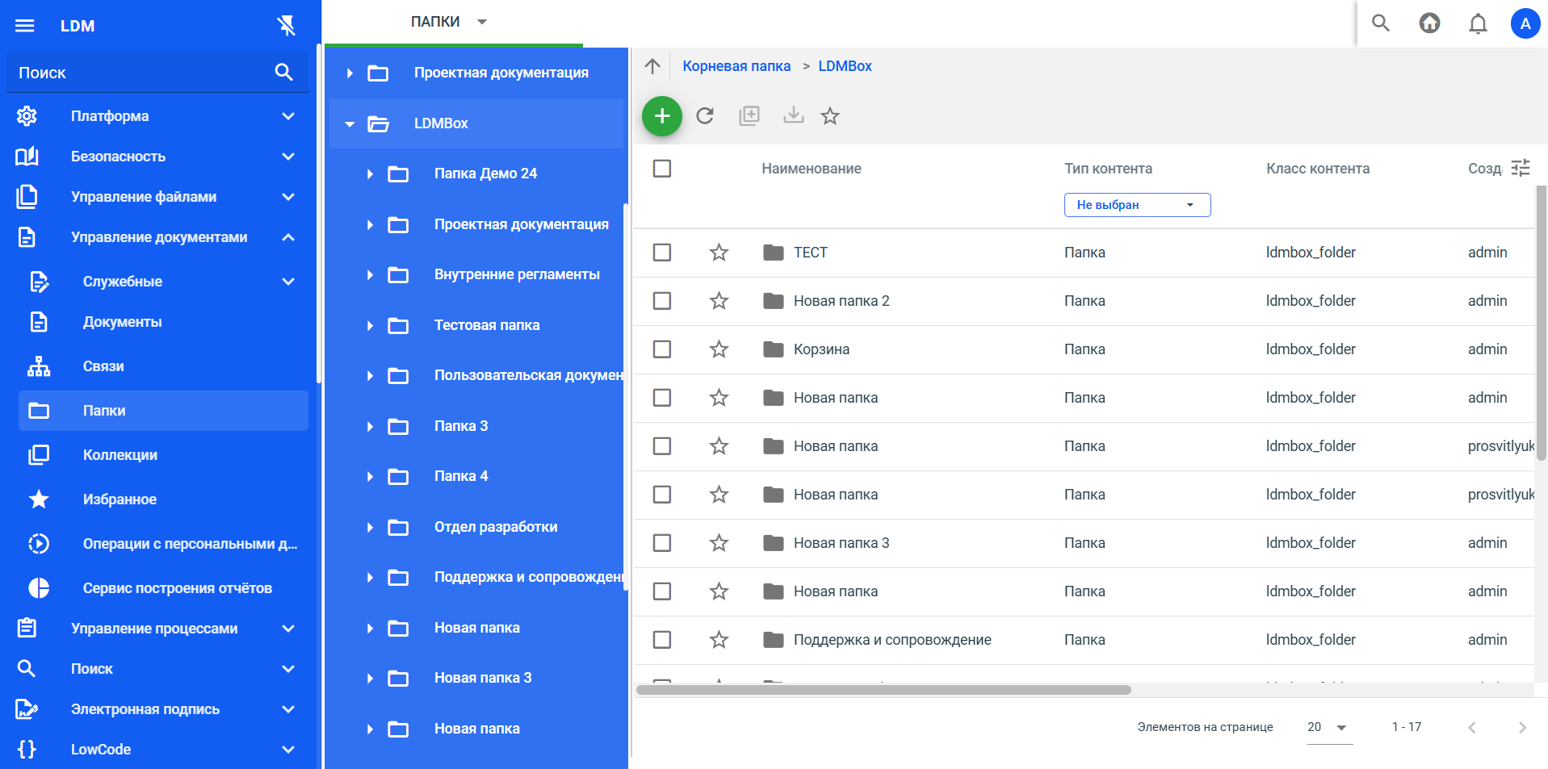Open the Документы menu item

tap(163, 322)
